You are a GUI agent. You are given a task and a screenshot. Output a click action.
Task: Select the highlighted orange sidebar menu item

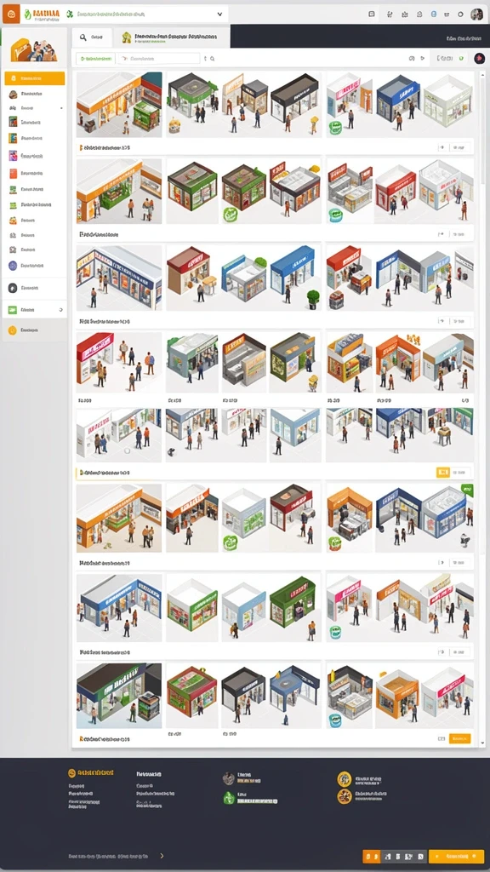point(34,78)
